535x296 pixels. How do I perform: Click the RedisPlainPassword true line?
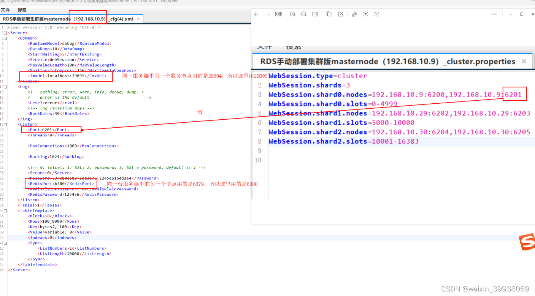click(83, 189)
